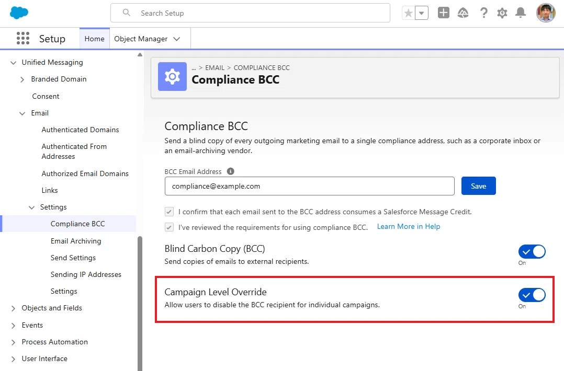The height and width of the screenshot is (371, 564).
Task: Click the BCC Email Address input field
Action: click(310, 186)
